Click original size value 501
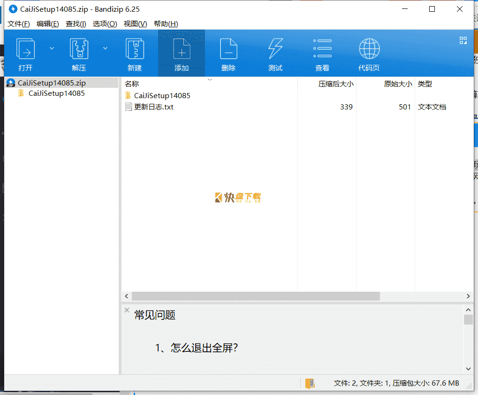 coord(405,107)
